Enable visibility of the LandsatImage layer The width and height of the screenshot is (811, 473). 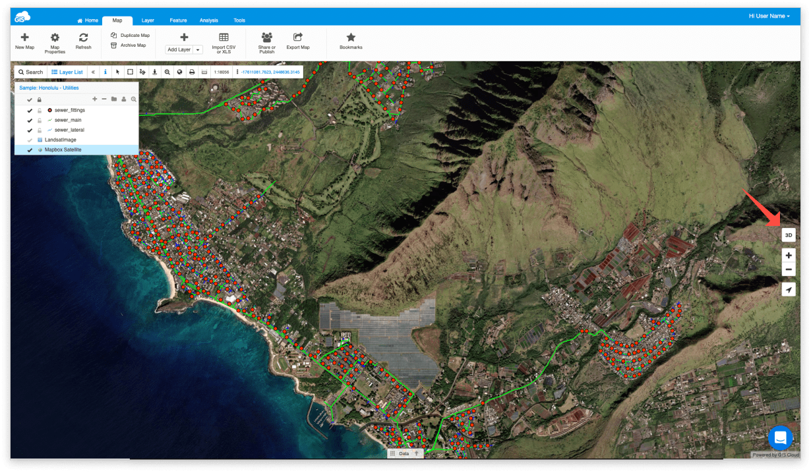[x=29, y=140]
